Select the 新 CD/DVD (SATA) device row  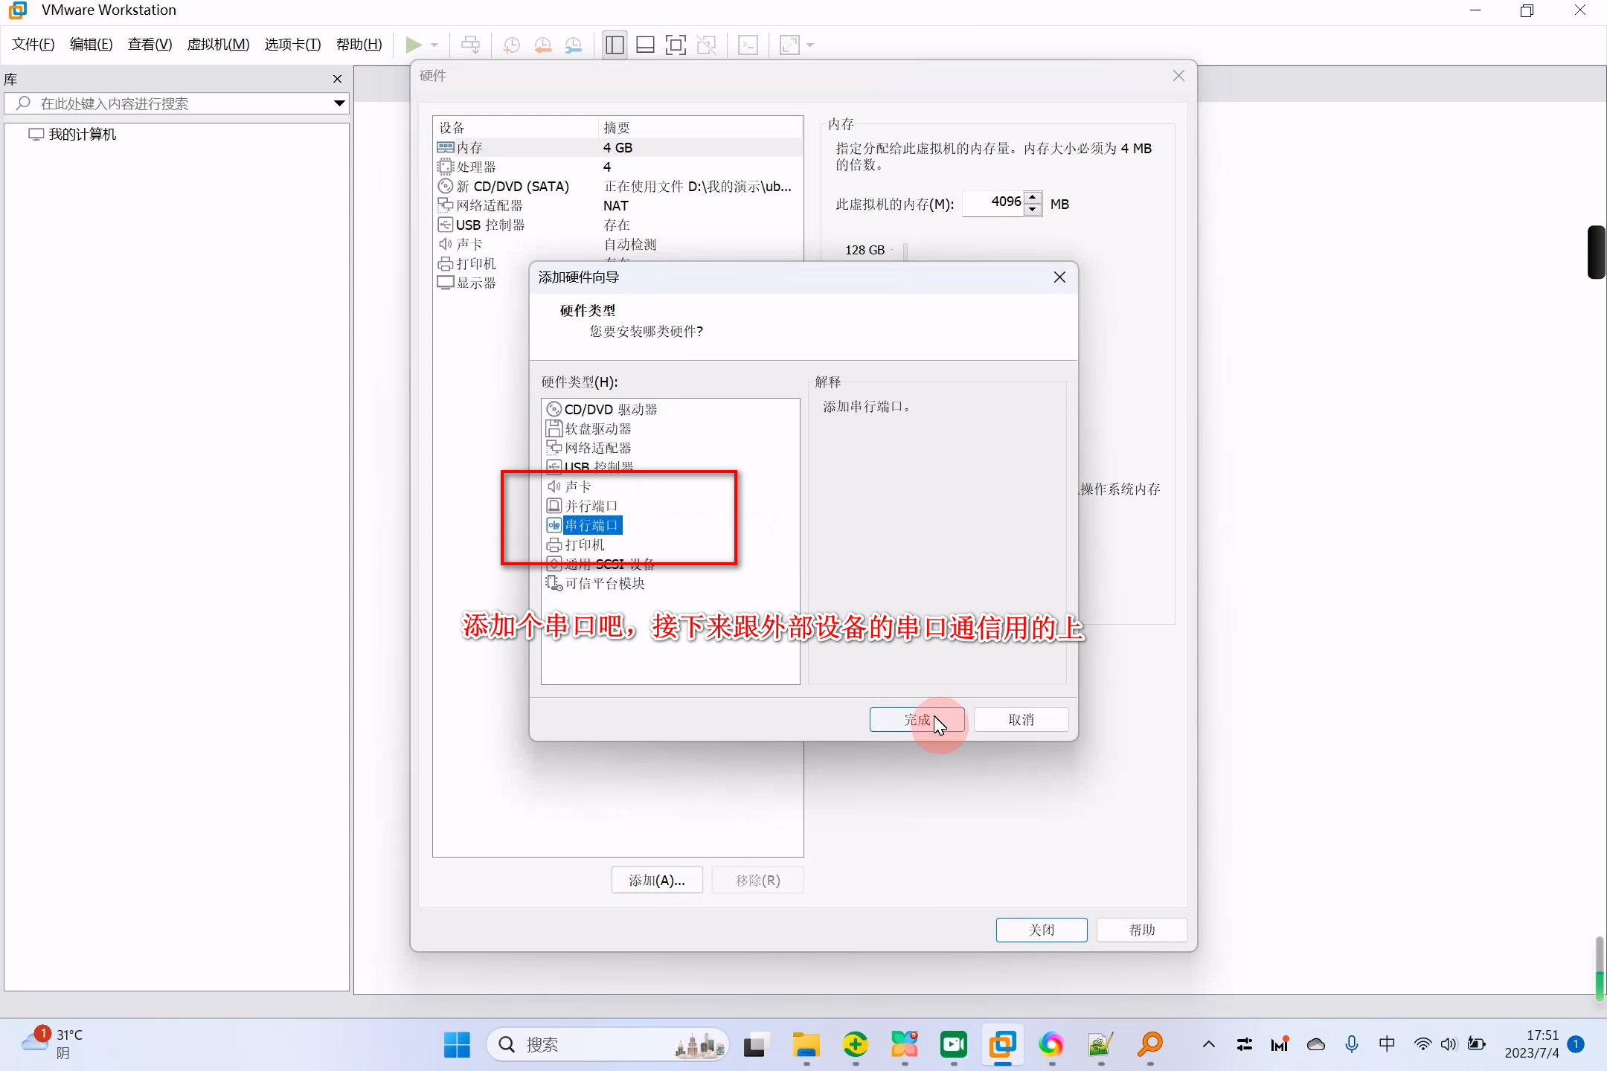tap(618, 186)
